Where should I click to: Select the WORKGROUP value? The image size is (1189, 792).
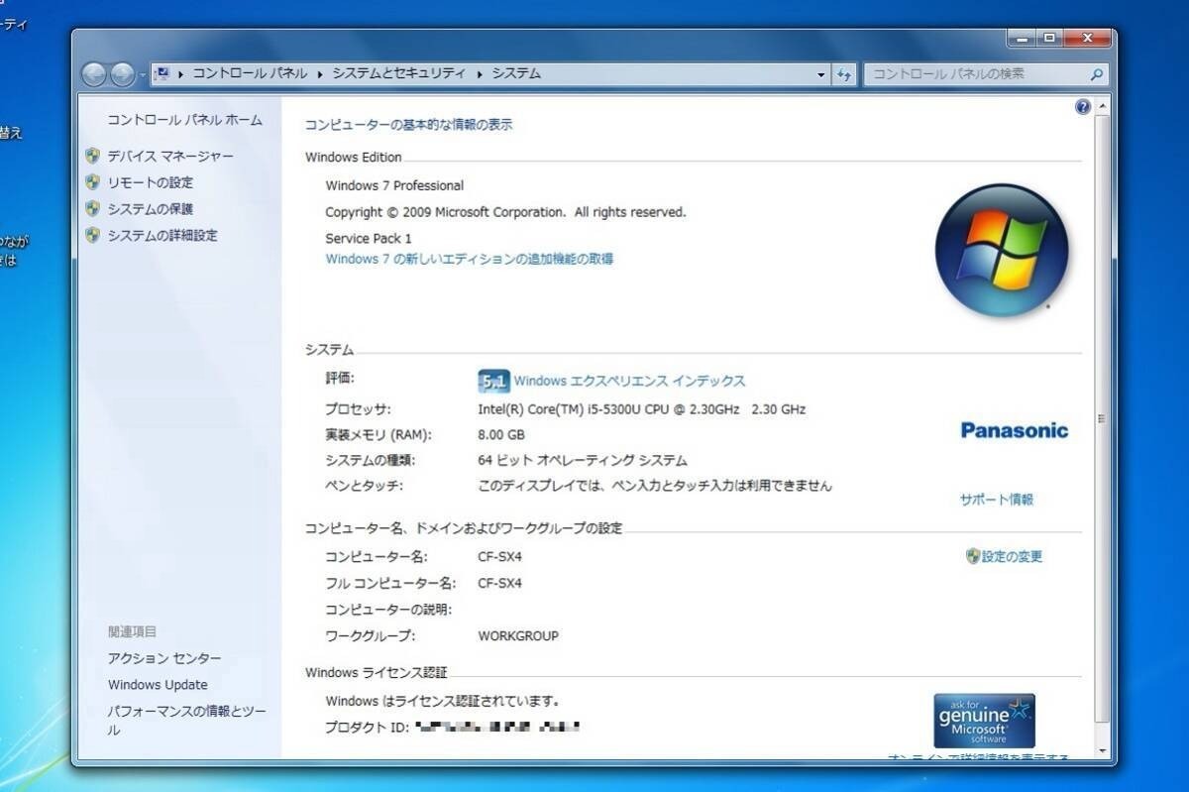(x=518, y=636)
